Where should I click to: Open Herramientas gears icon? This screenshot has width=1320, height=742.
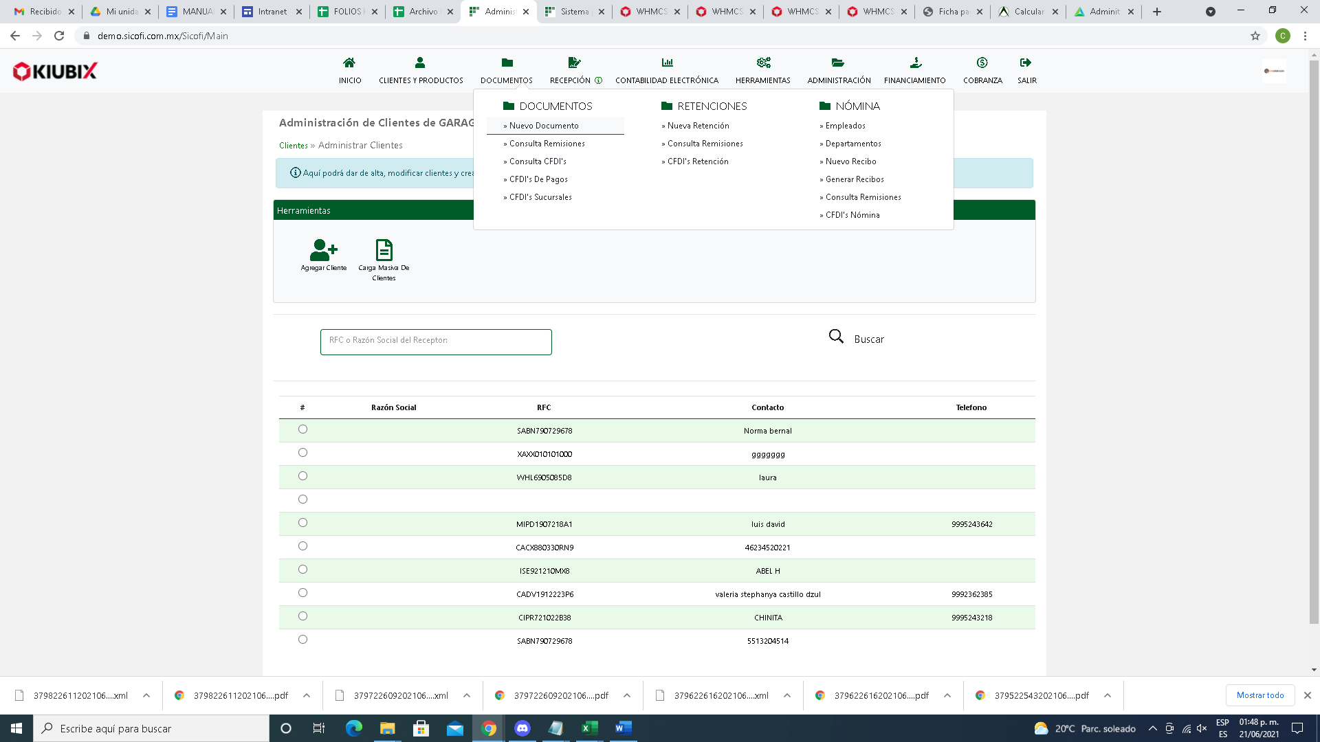point(763,63)
